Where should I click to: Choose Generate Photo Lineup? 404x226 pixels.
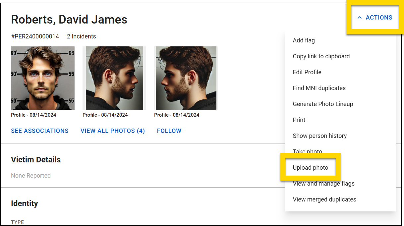click(x=323, y=104)
